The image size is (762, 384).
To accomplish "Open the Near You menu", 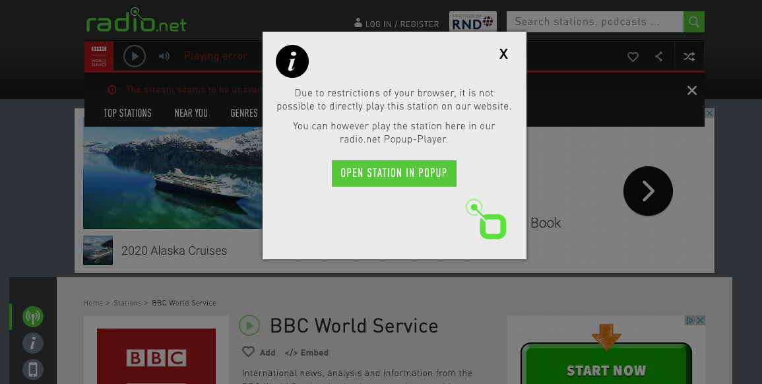I will [191, 113].
